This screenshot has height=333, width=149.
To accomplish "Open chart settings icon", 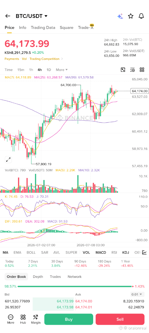I will click(132, 70).
